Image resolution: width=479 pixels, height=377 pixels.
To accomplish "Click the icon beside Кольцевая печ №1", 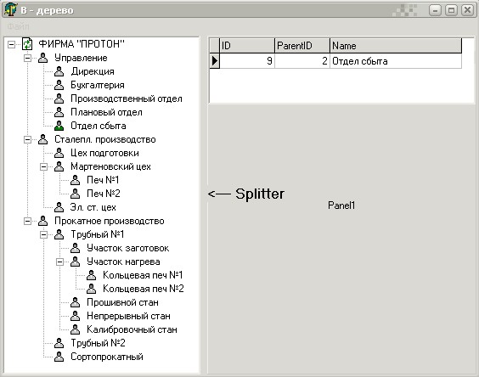I will point(91,275).
